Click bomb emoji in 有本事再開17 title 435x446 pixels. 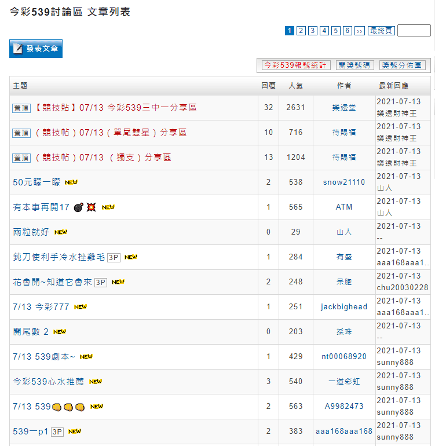(x=79, y=207)
